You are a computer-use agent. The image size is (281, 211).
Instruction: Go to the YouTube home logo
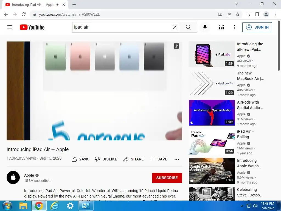[32, 27]
